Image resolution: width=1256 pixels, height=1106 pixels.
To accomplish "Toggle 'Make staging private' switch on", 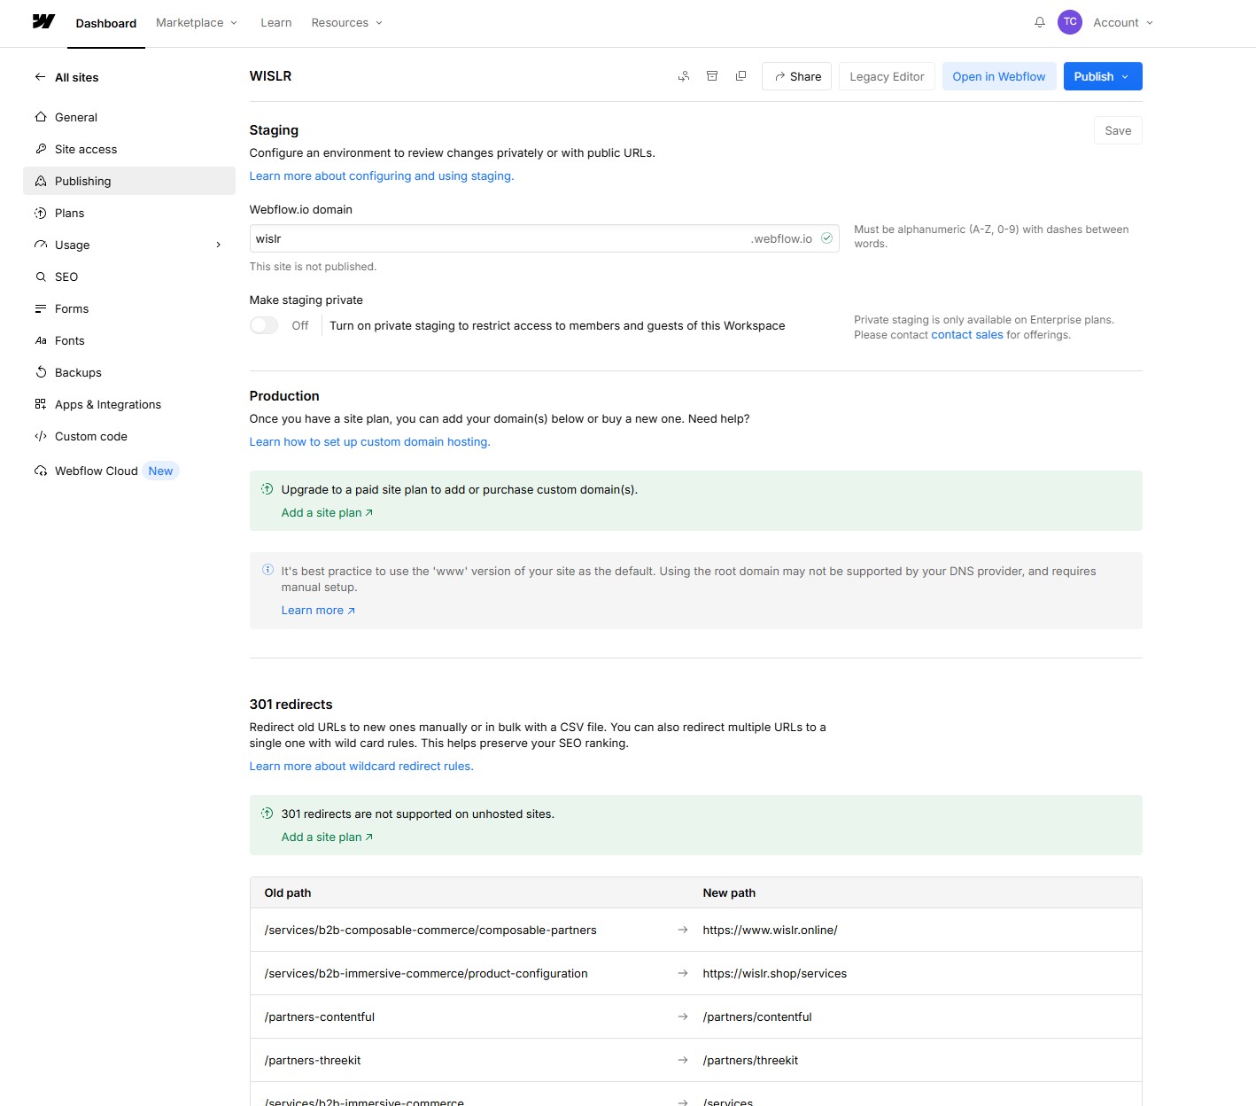I will coord(263,325).
